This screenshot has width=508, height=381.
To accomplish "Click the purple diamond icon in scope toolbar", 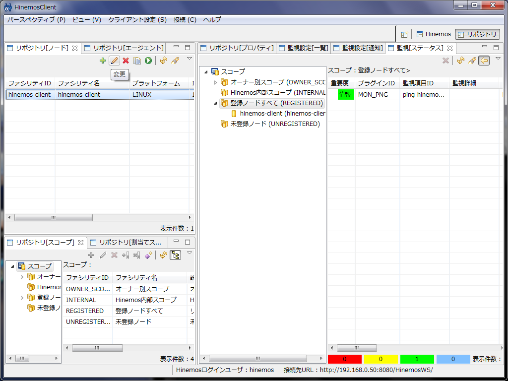I will tap(148, 255).
